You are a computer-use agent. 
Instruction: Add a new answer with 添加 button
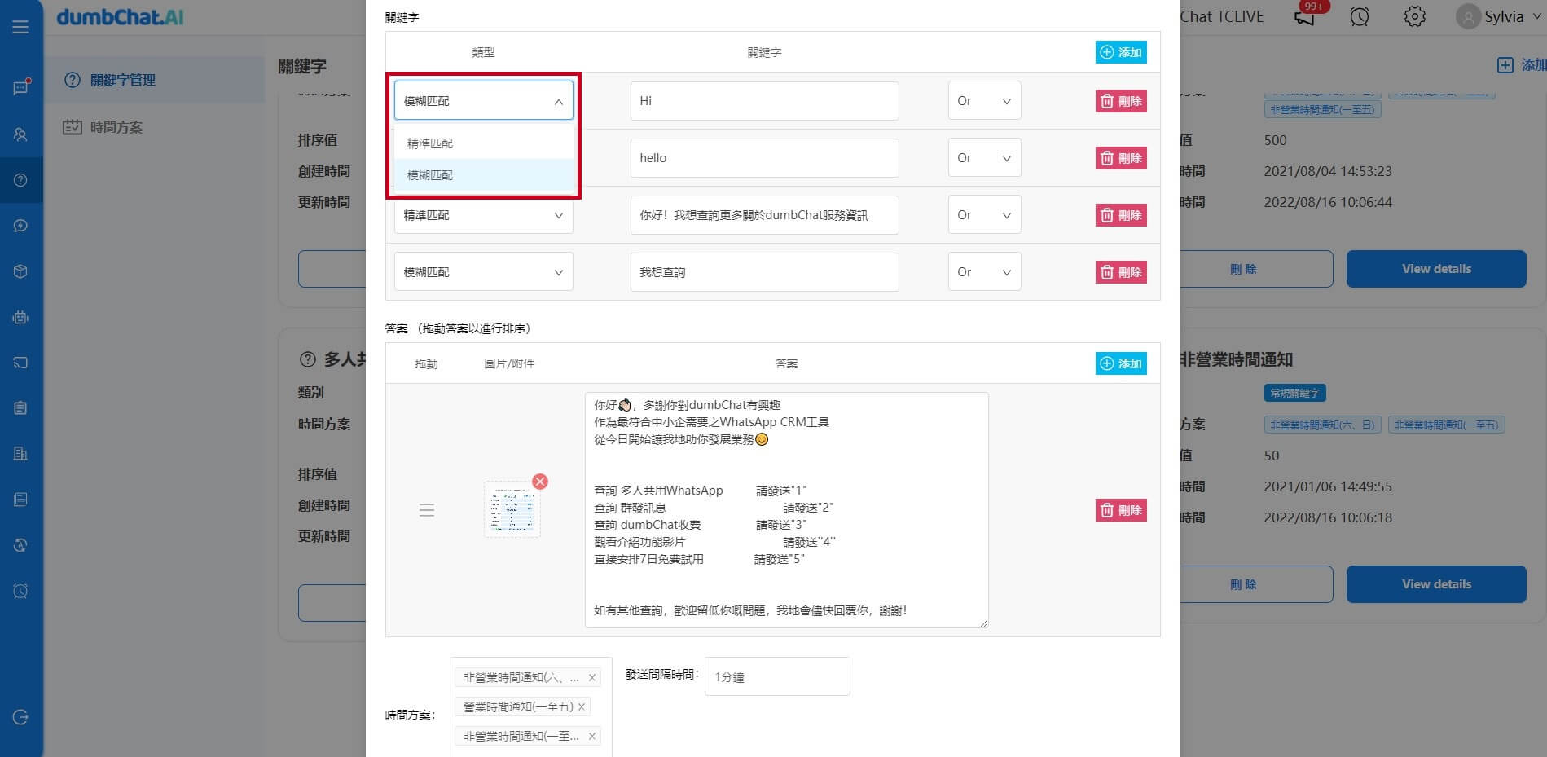(x=1121, y=363)
